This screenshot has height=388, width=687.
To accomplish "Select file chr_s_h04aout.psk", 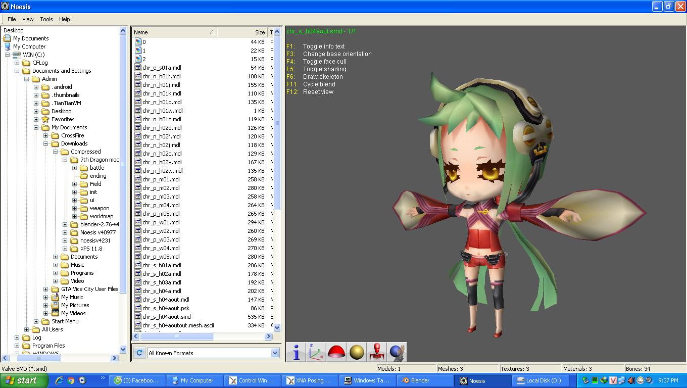I will tap(166, 308).
